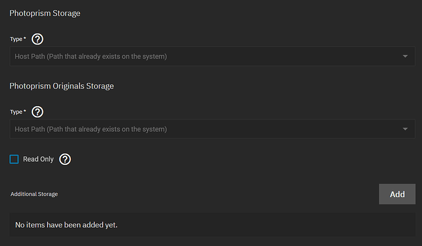Click the Photoprism Storage section heading
Image resolution: width=422 pixels, height=246 pixels.
pyautogui.click(x=45, y=13)
